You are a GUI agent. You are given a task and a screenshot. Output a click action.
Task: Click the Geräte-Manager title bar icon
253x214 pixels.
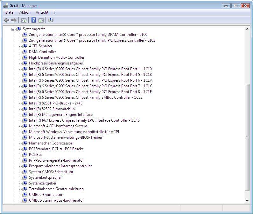6,6
